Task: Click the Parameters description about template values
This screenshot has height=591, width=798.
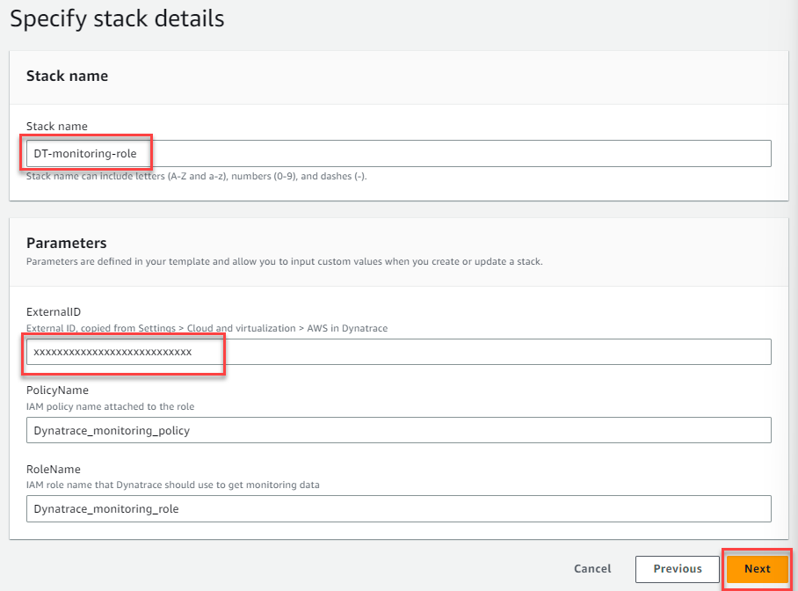Action: pos(284,262)
